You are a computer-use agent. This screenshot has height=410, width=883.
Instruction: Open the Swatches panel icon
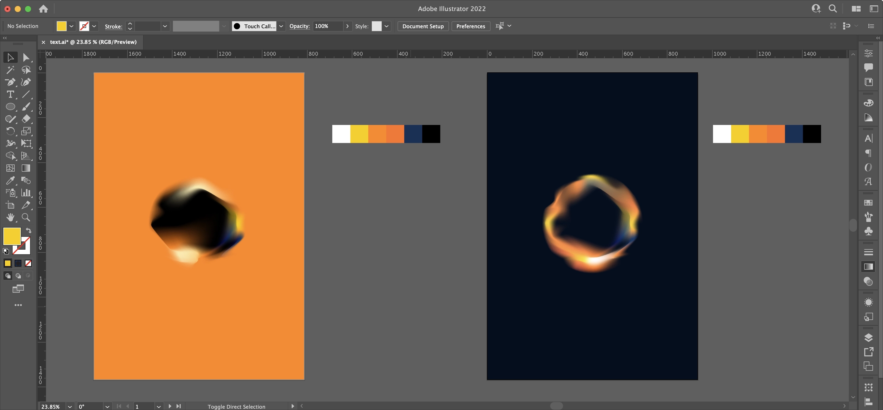click(x=868, y=203)
